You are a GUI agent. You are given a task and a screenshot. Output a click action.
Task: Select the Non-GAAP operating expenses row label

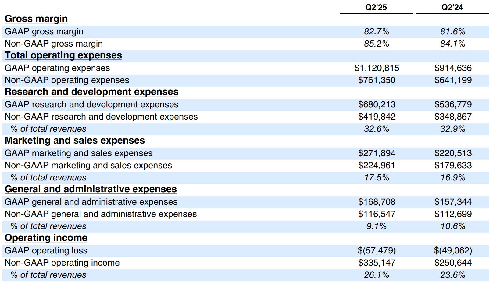(x=67, y=80)
